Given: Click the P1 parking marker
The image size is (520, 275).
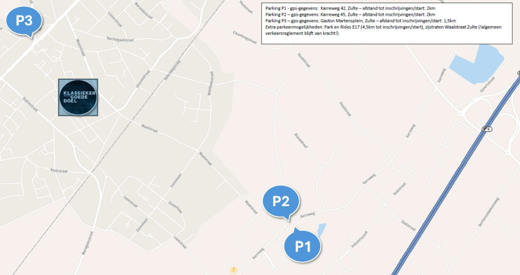Looking at the screenshot, I should point(303,245).
